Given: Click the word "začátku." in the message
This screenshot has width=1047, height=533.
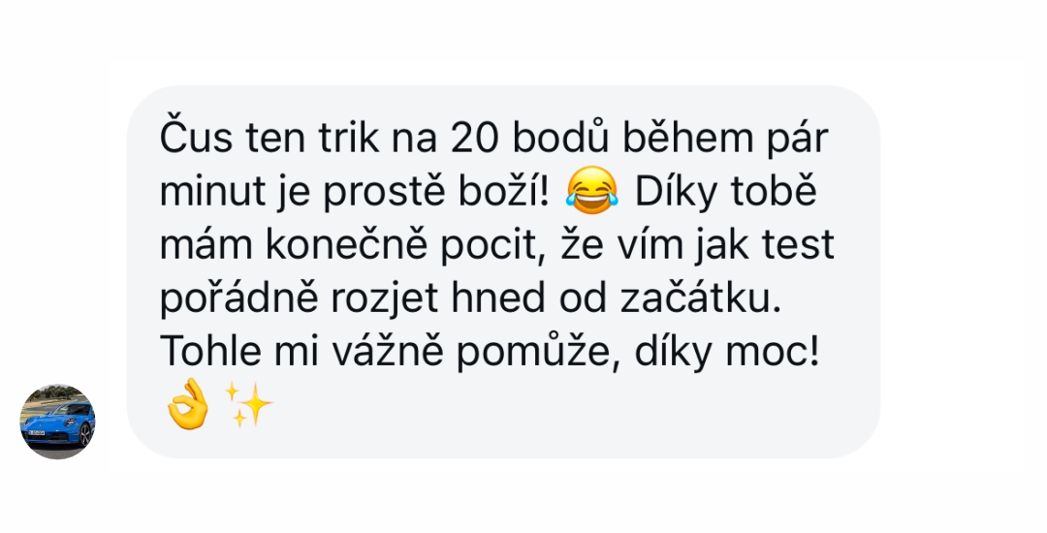Looking at the screenshot, I should click(701, 298).
